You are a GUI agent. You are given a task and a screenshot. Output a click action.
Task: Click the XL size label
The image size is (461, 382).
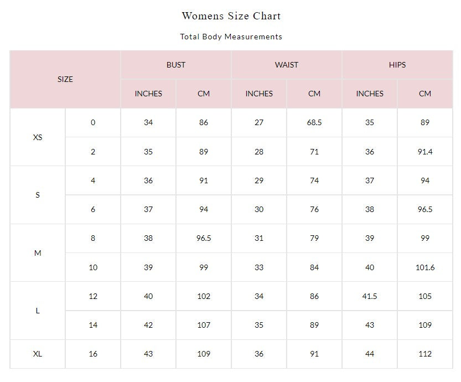point(38,354)
